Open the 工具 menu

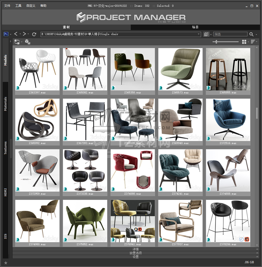18,6
